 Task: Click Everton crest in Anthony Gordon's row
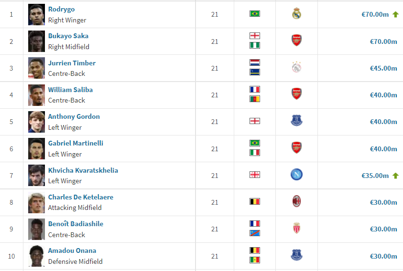(x=296, y=120)
